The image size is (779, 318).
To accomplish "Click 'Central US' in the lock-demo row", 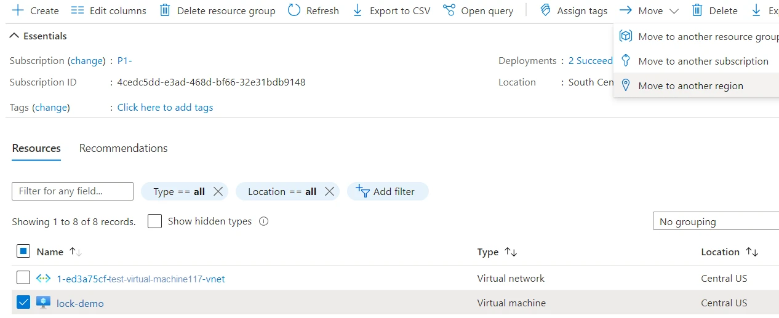I will (x=724, y=303).
